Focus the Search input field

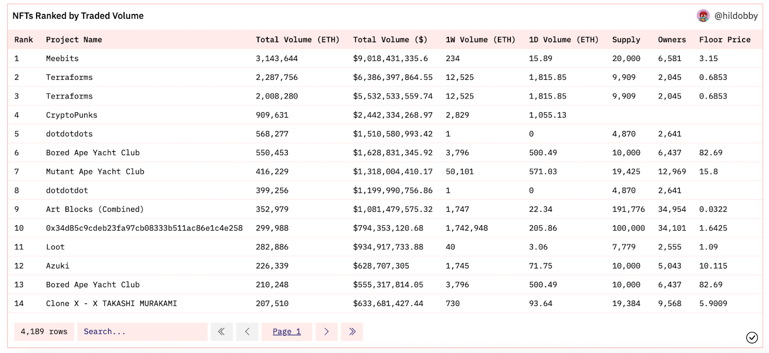click(x=142, y=331)
